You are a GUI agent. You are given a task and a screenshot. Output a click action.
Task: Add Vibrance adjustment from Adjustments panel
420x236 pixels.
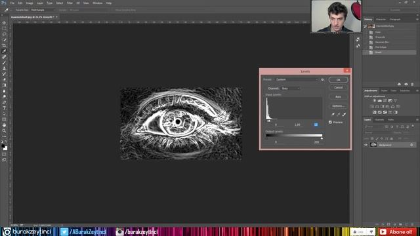[x=395, y=100]
